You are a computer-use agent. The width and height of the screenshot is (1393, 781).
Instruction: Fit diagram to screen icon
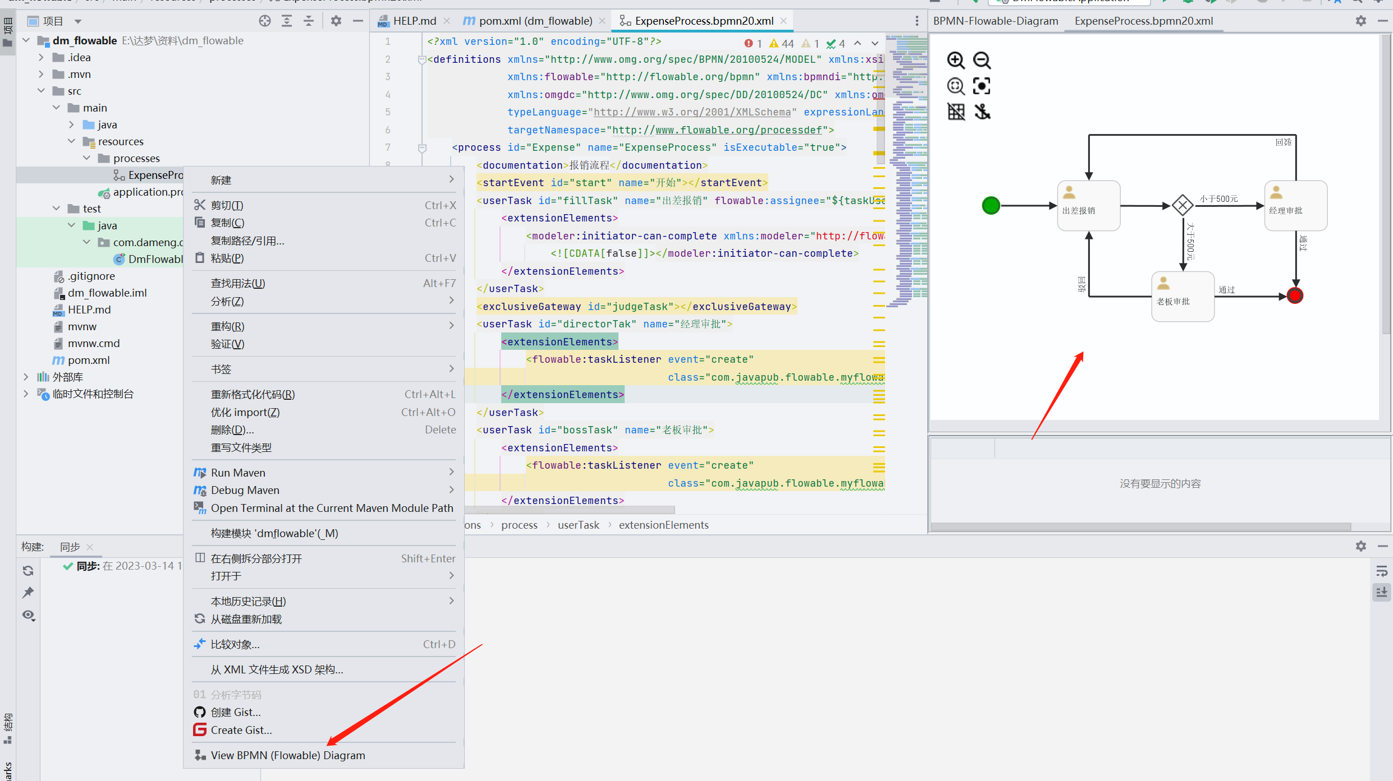[x=982, y=86]
